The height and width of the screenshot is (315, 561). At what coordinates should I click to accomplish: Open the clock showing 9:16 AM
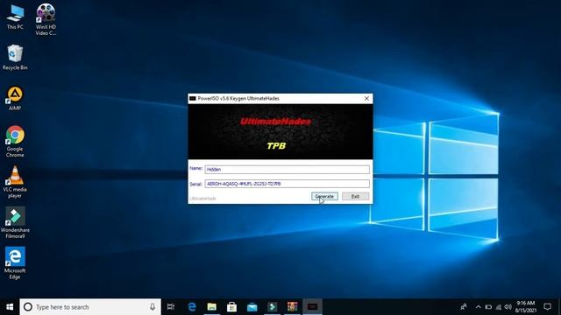(526, 307)
